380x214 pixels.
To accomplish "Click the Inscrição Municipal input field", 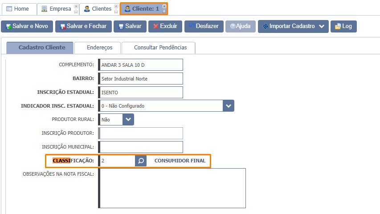I will [141, 147].
